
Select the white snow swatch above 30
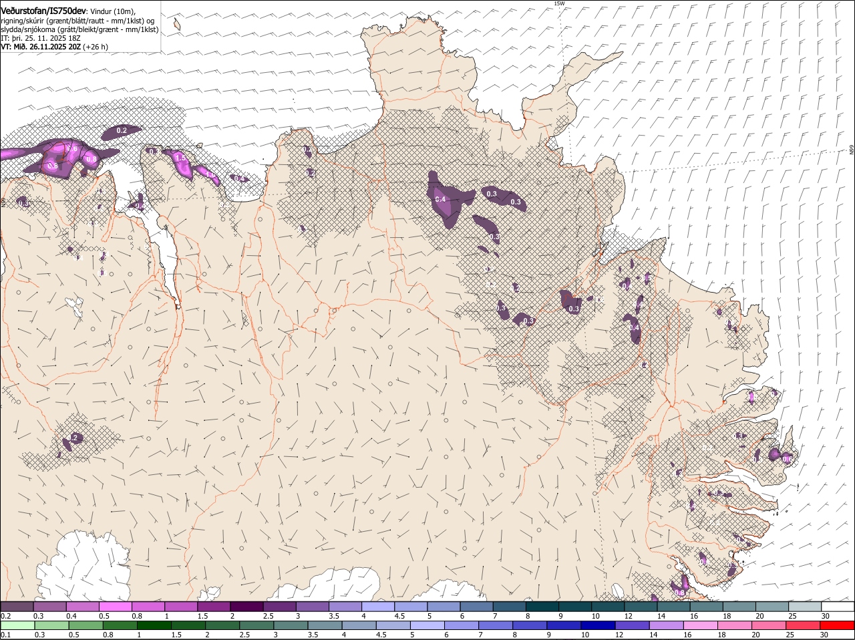[x=838, y=607]
